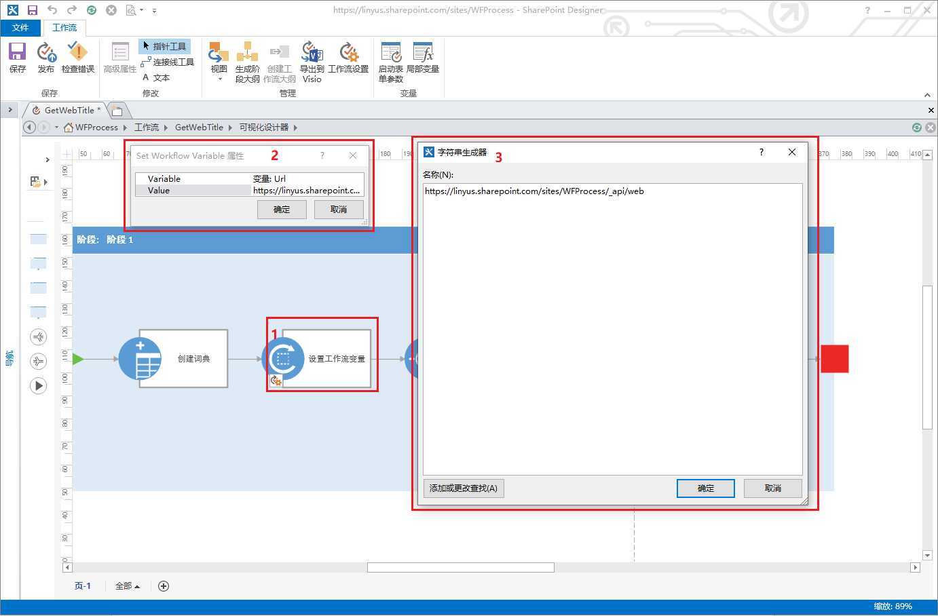Click 导出到 Visio export icon

(x=312, y=62)
